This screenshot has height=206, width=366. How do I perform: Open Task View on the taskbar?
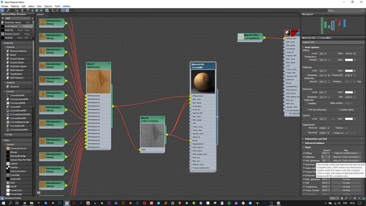coord(17,203)
